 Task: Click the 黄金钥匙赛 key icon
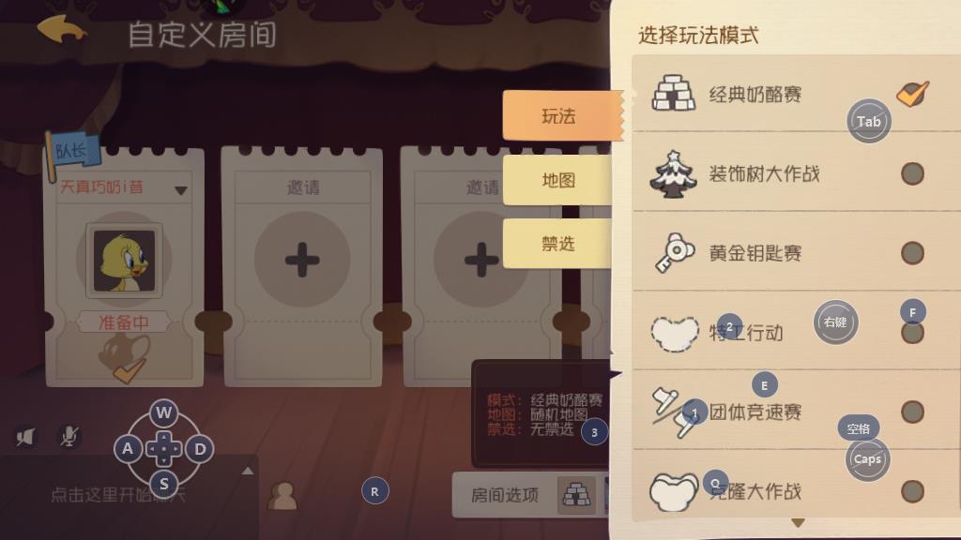pyautogui.click(x=674, y=252)
